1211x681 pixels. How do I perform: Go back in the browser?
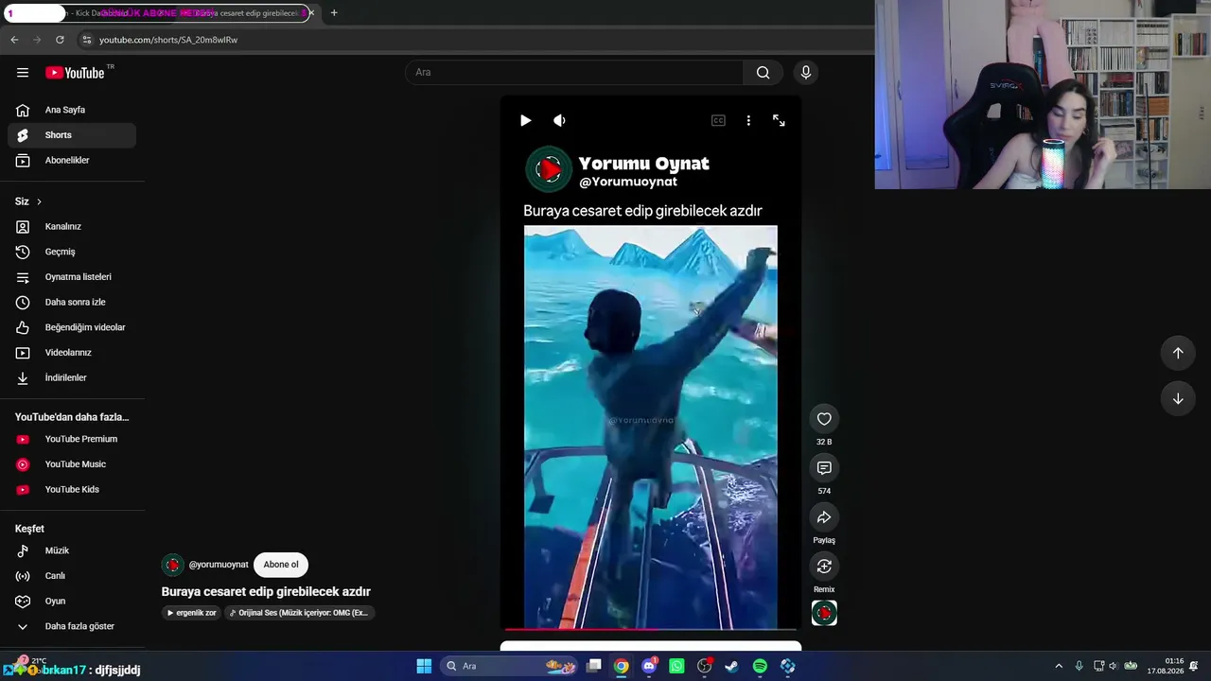tap(14, 40)
